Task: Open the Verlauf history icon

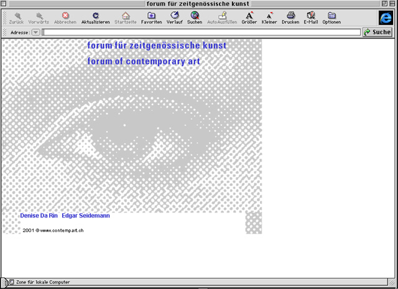Action: pos(174,15)
